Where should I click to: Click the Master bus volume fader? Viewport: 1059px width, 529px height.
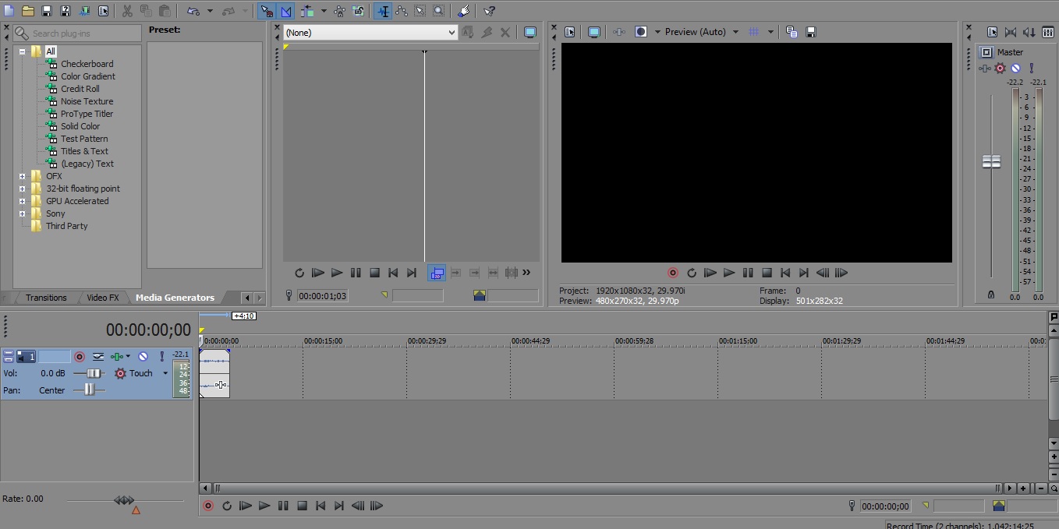(991, 161)
